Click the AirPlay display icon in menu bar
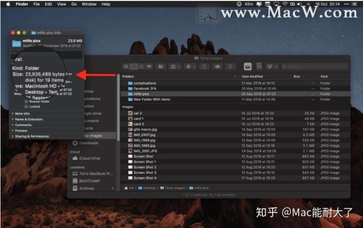 click(x=276, y=4)
